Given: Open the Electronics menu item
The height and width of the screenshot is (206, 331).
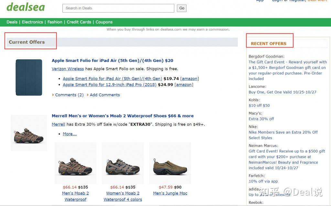Looking at the screenshot, I should 32,22.
